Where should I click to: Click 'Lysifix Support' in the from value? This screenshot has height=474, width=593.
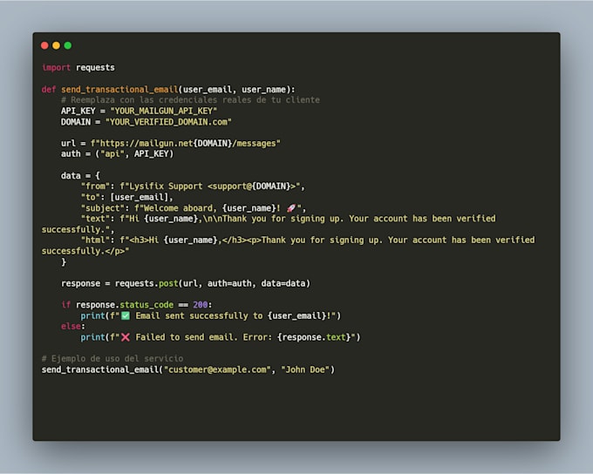point(166,186)
